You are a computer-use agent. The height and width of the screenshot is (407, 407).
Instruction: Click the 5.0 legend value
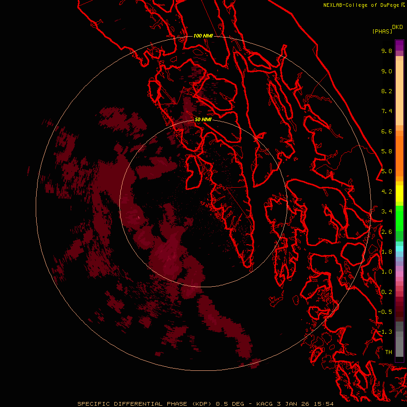[387, 171]
